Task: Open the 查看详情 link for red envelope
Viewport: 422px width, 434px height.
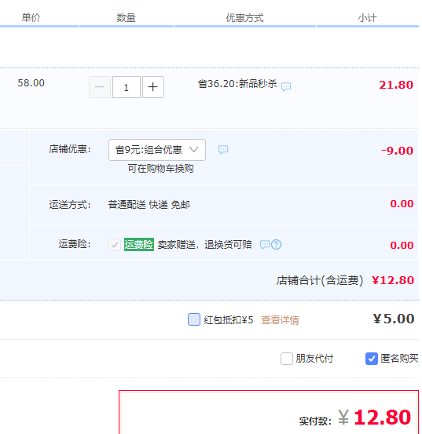Action: 280,320
